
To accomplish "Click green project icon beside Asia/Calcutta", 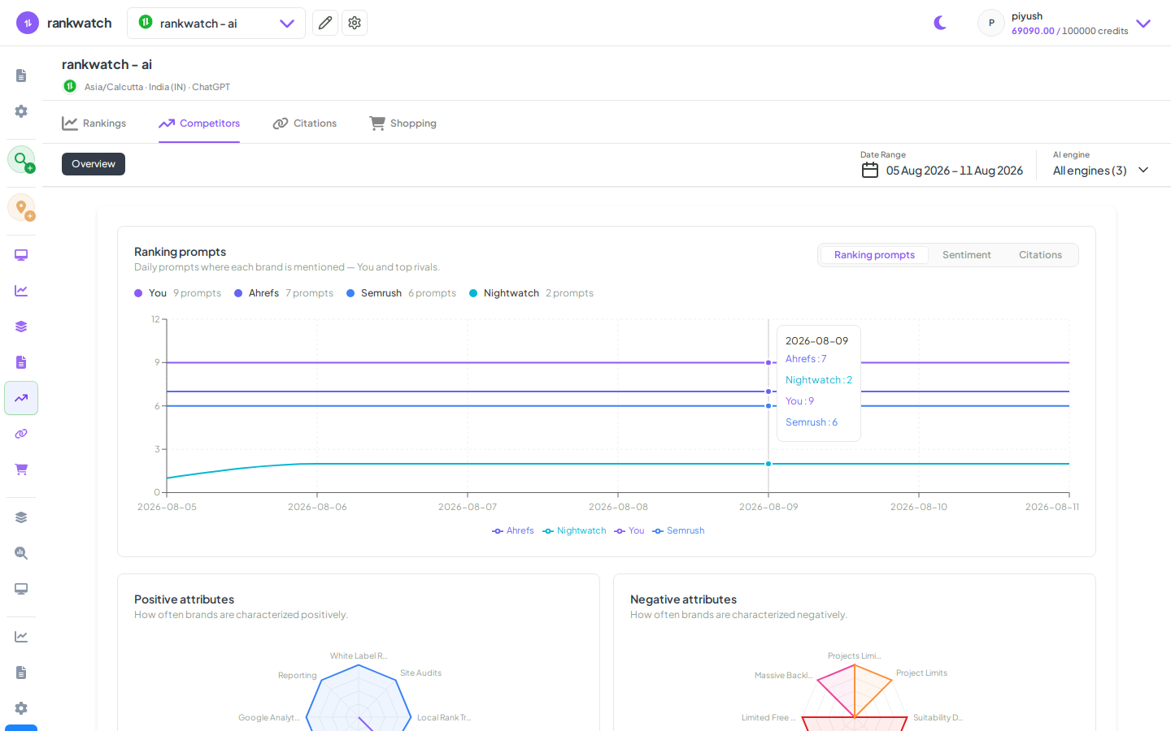I will pos(70,86).
